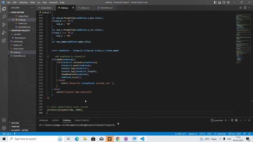Toggle Secondary Side Bar layout icon
The width and height of the screenshot is (253, 142).
click(224, 2)
